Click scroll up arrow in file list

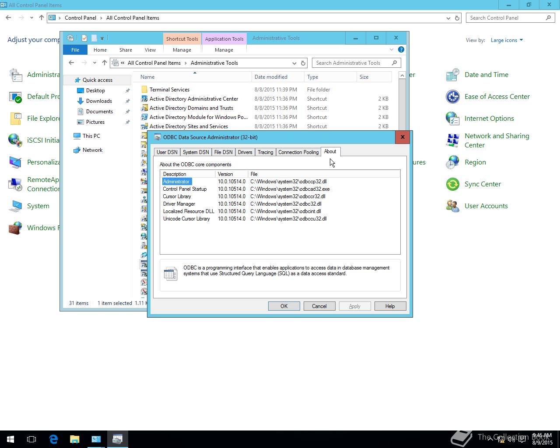(x=402, y=76)
